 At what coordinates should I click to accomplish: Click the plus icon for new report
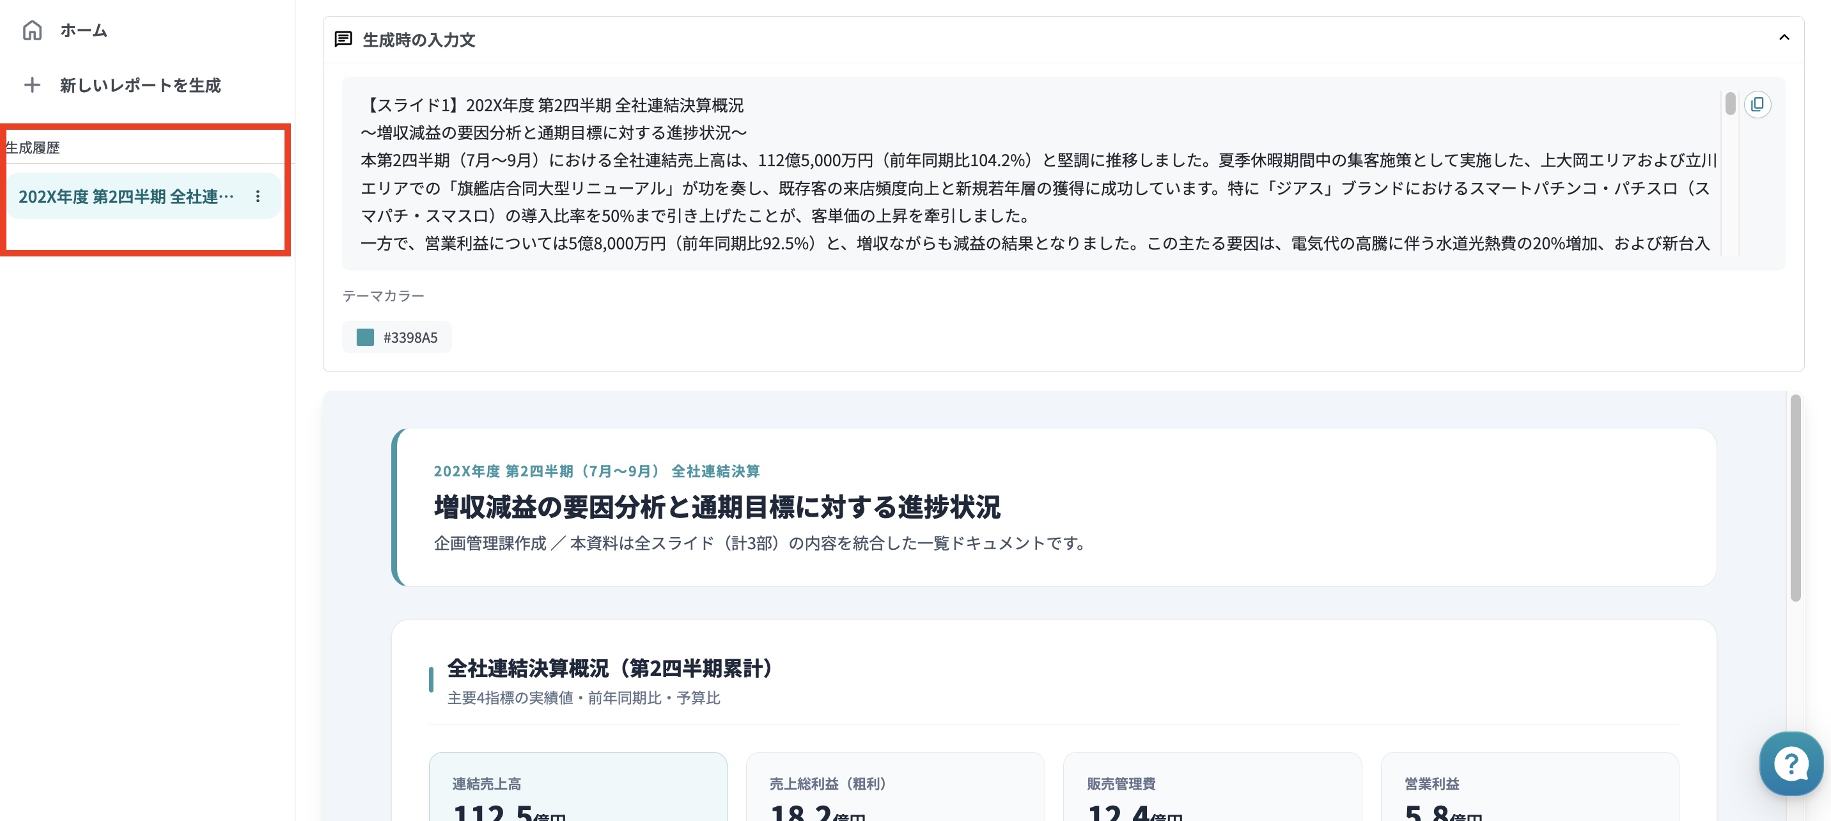[x=32, y=85]
